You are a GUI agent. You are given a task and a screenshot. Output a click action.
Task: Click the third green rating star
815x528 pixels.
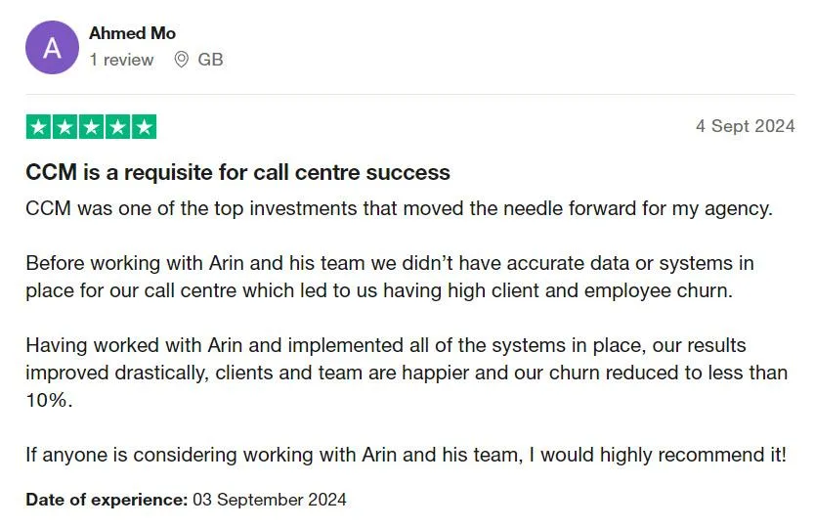[x=92, y=127]
